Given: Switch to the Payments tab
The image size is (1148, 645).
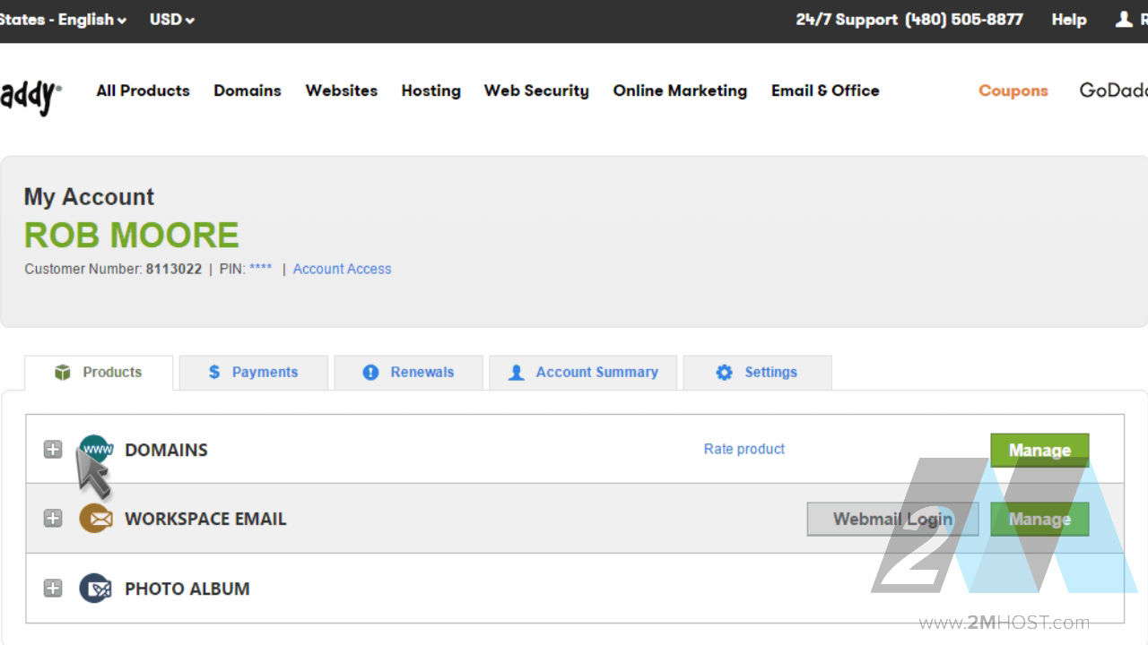Looking at the screenshot, I should [x=254, y=373].
